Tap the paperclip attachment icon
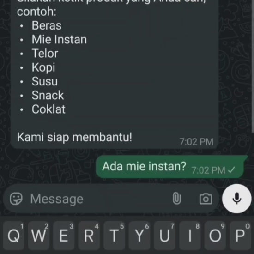Screen dimensions: 254x254 point(176,199)
